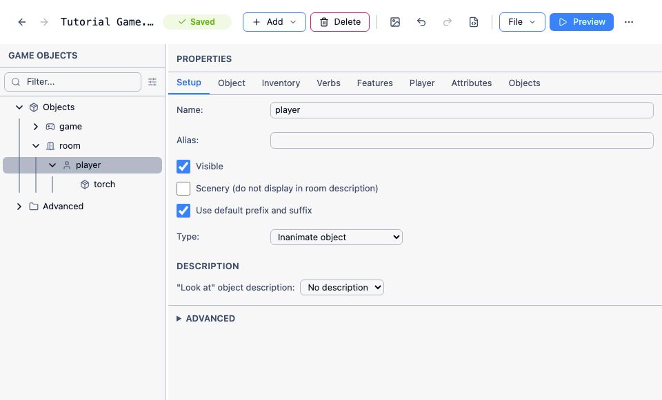Open the three-dot more options menu
The image size is (662, 400).
coord(629,22)
